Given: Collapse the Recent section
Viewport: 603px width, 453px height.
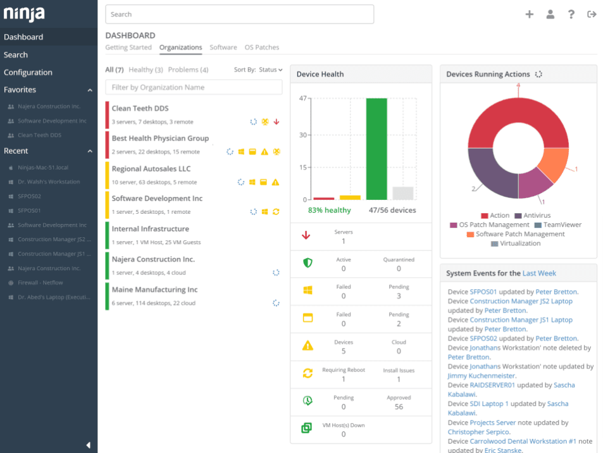Looking at the screenshot, I should 90,151.
